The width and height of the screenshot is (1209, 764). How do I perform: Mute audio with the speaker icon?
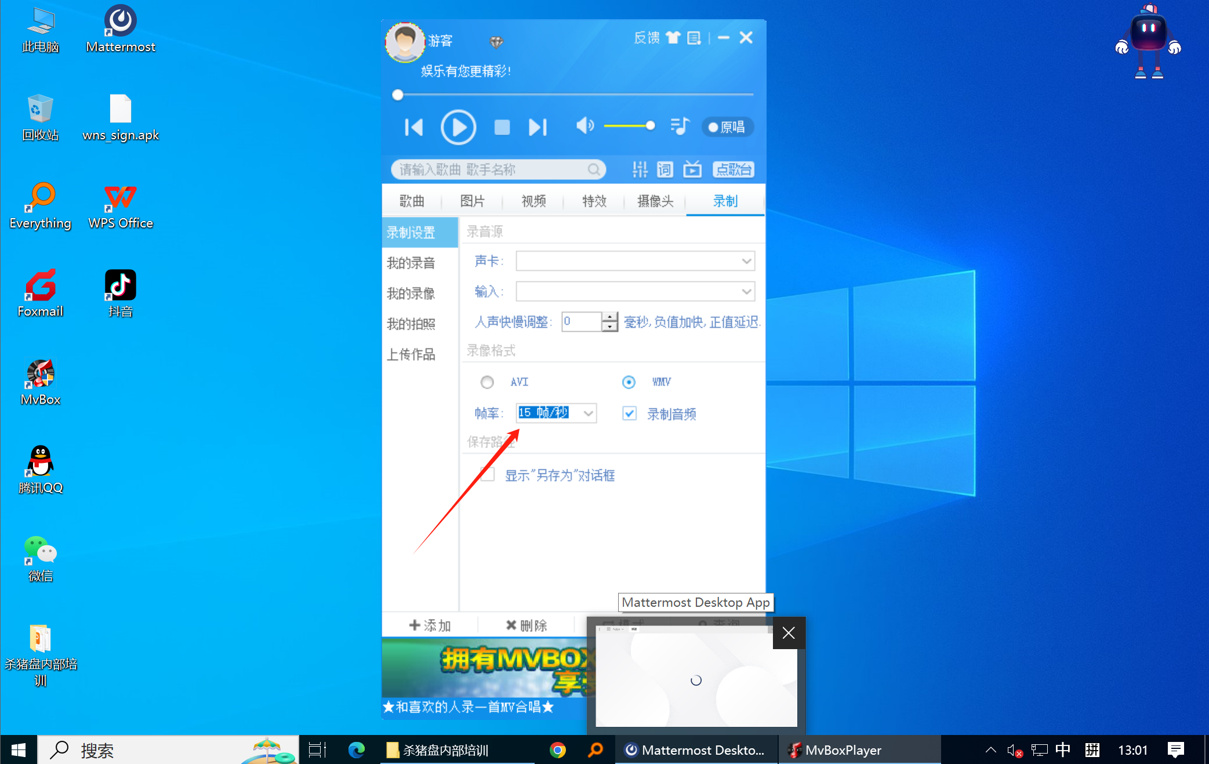tap(584, 125)
